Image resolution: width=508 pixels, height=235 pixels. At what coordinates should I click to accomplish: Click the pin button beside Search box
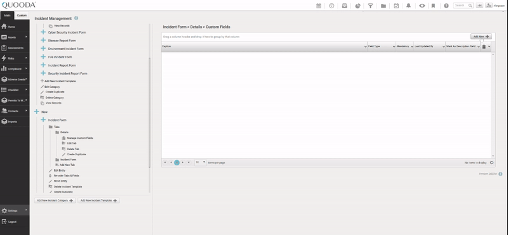[479, 6]
